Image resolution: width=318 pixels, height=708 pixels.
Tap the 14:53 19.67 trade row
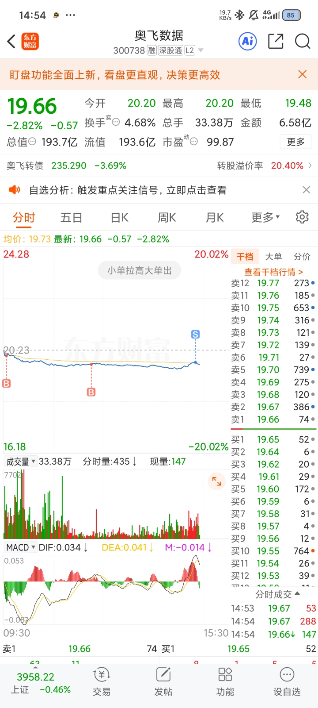coord(273,608)
